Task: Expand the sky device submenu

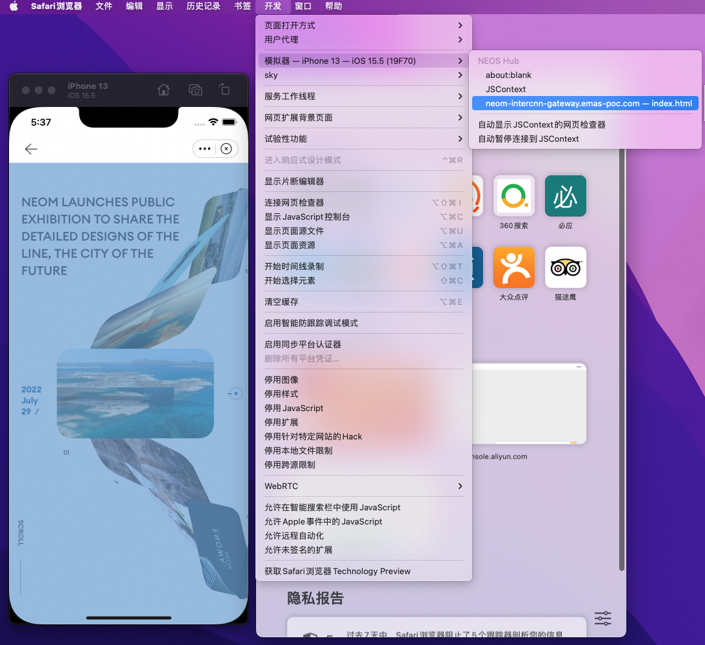Action: (364, 75)
